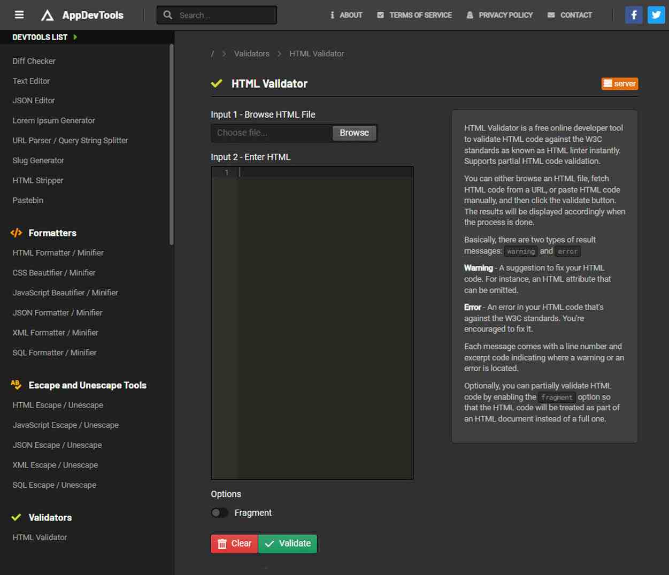Image resolution: width=669 pixels, height=575 pixels.
Task: Click the Validators checkmark icon in sidebar
Action: [x=16, y=517]
